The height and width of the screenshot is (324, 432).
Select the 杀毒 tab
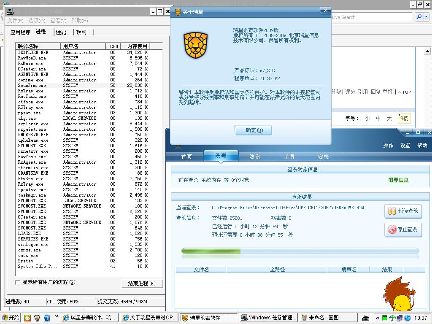coord(221,156)
